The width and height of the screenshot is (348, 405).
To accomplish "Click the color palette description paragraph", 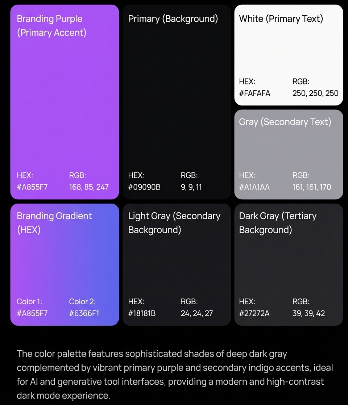I will (175, 375).
